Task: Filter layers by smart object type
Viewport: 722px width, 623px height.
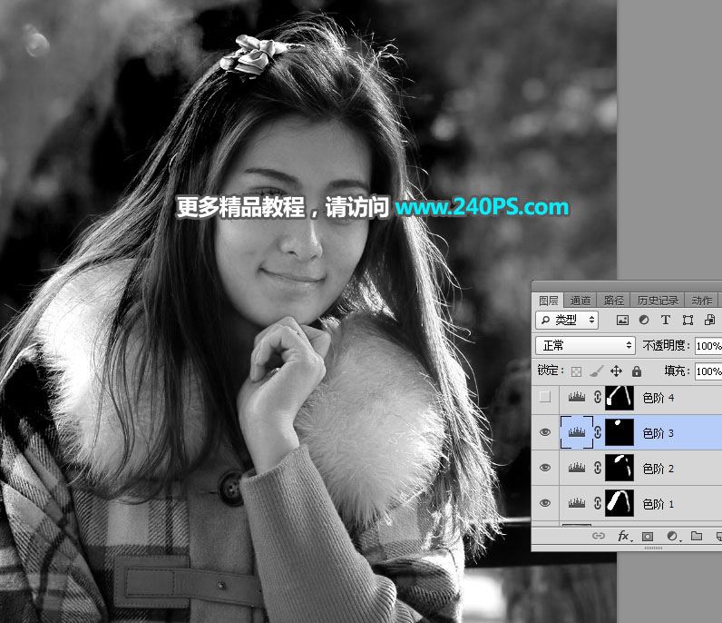Action: pos(709,320)
